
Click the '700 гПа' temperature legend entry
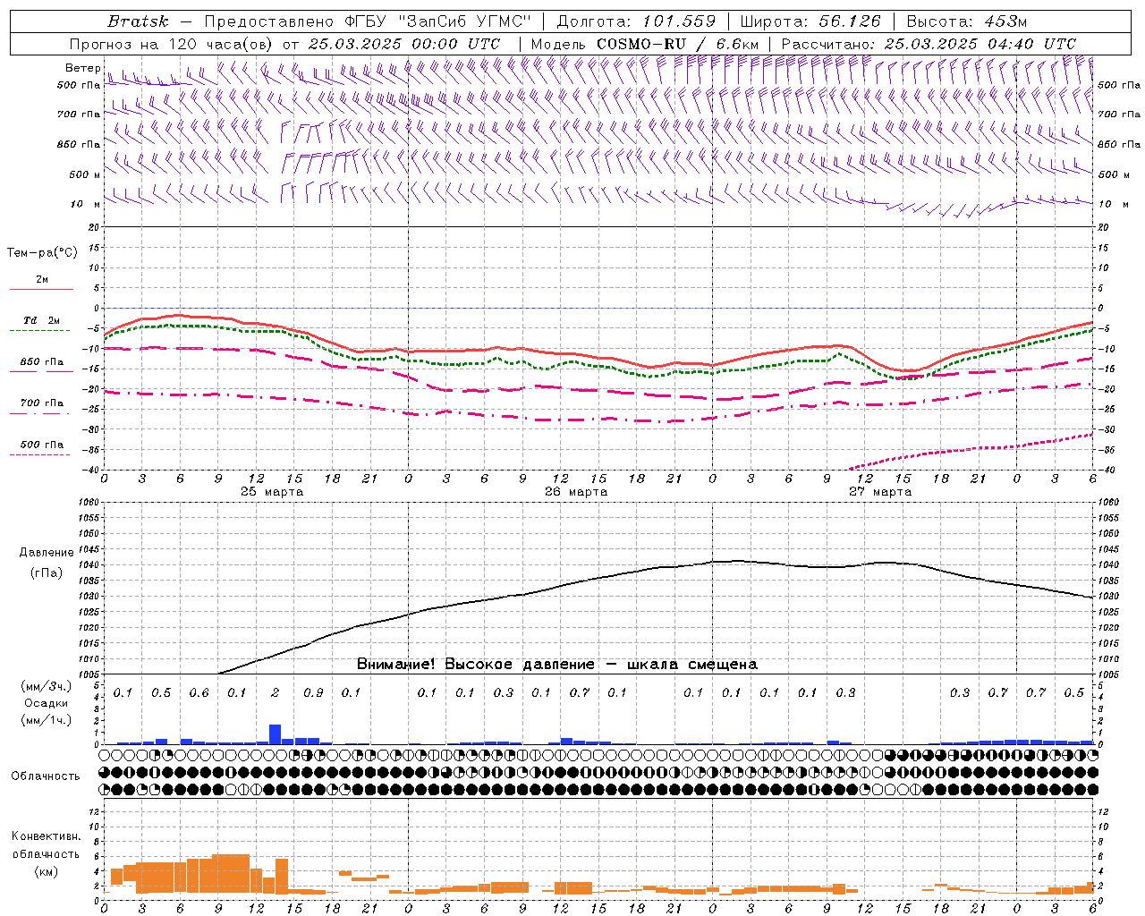[42, 403]
